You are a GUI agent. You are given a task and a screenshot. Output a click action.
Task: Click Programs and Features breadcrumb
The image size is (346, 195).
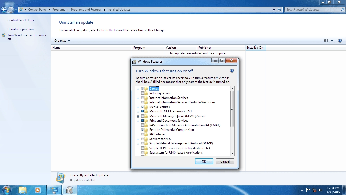[86, 10]
